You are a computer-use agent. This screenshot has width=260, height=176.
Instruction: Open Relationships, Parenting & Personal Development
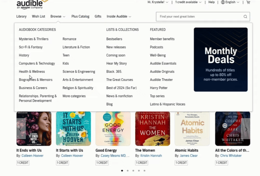[x=38, y=98]
